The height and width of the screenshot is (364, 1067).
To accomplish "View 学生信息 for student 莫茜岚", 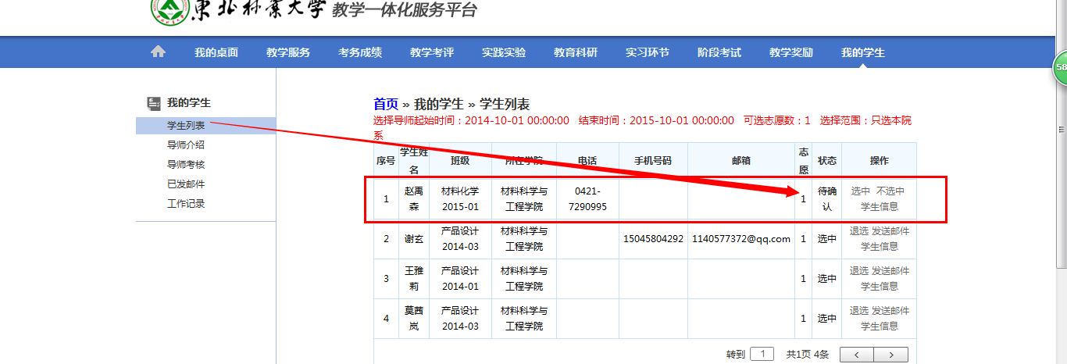I will click(x=879, y=326).
